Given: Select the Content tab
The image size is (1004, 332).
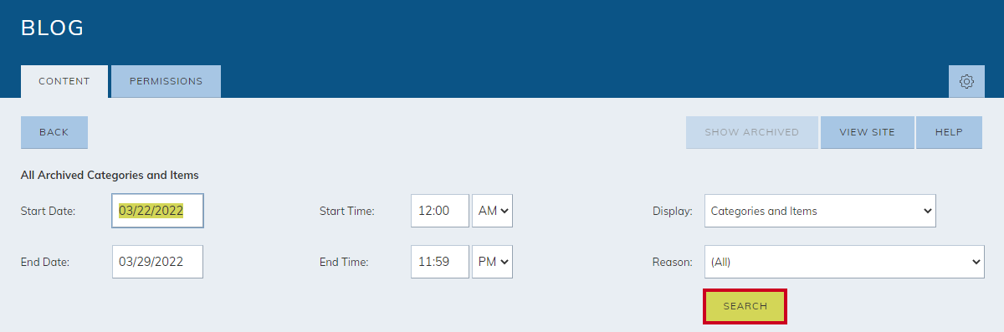Looking at the screenshot, I should 64,81.
